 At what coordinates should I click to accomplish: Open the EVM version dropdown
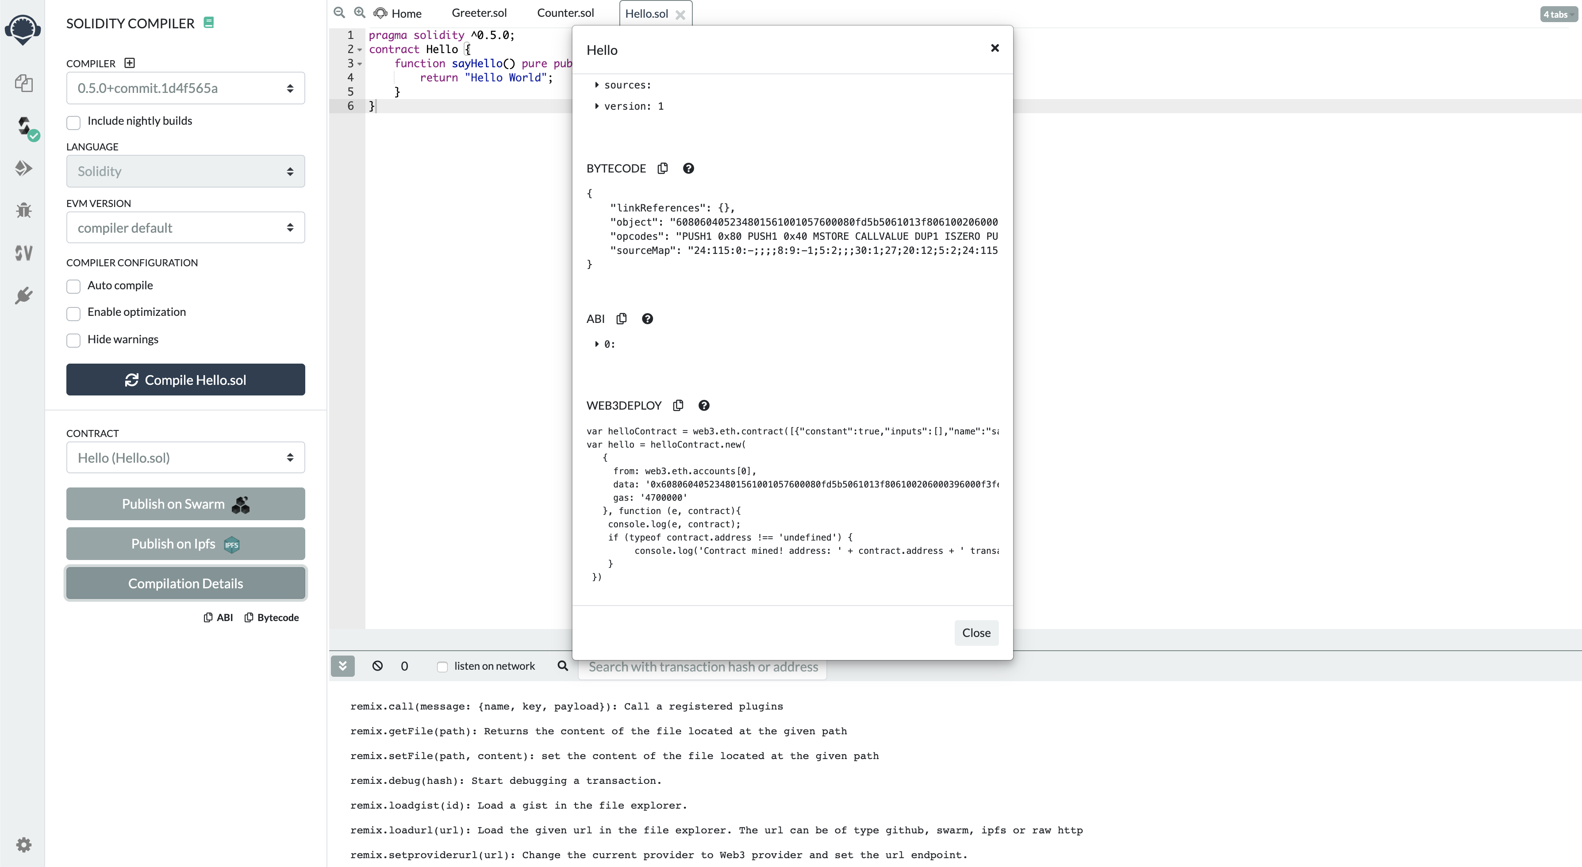click(185, 228)
